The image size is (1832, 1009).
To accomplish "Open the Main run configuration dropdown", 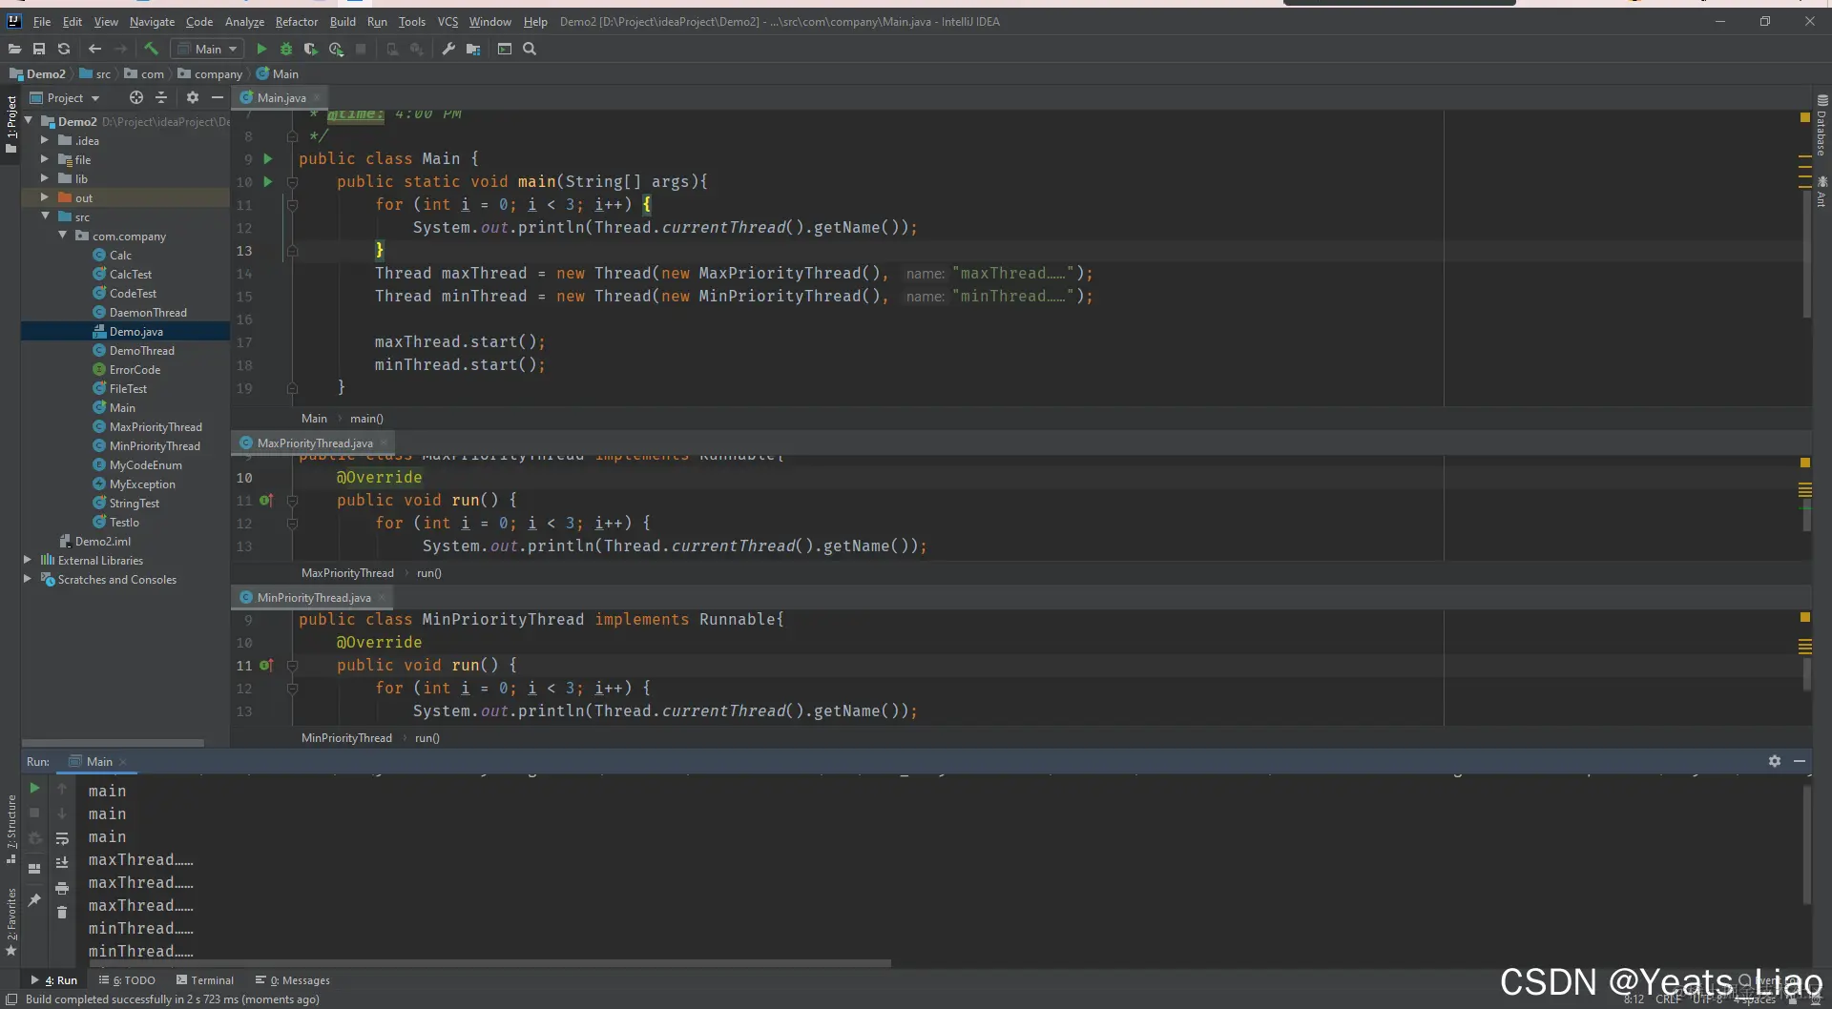I will tap(208, 49).
